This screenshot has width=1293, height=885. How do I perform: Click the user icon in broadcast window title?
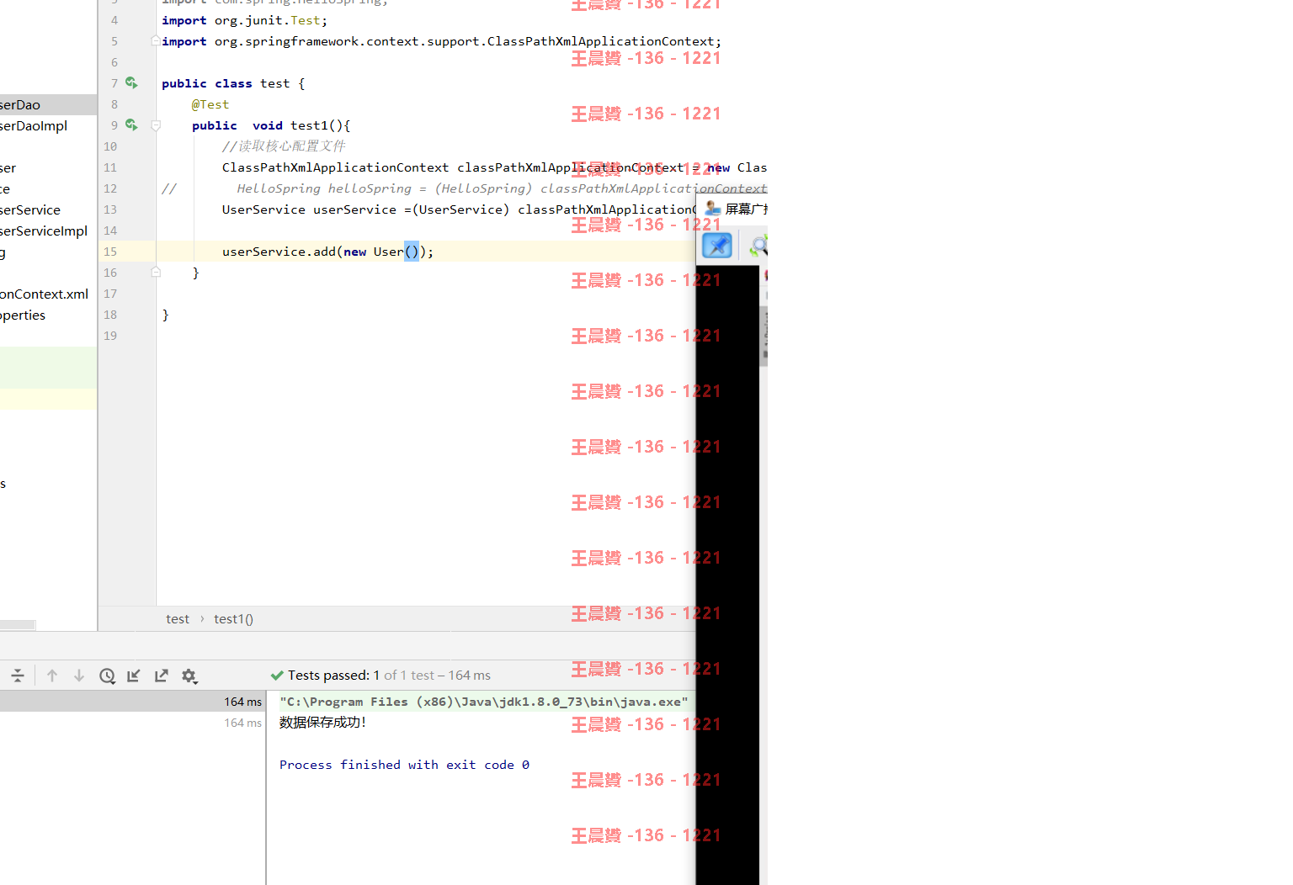712,208
